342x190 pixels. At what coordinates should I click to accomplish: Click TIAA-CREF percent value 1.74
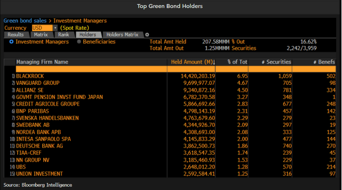click(x=242, y=153)
